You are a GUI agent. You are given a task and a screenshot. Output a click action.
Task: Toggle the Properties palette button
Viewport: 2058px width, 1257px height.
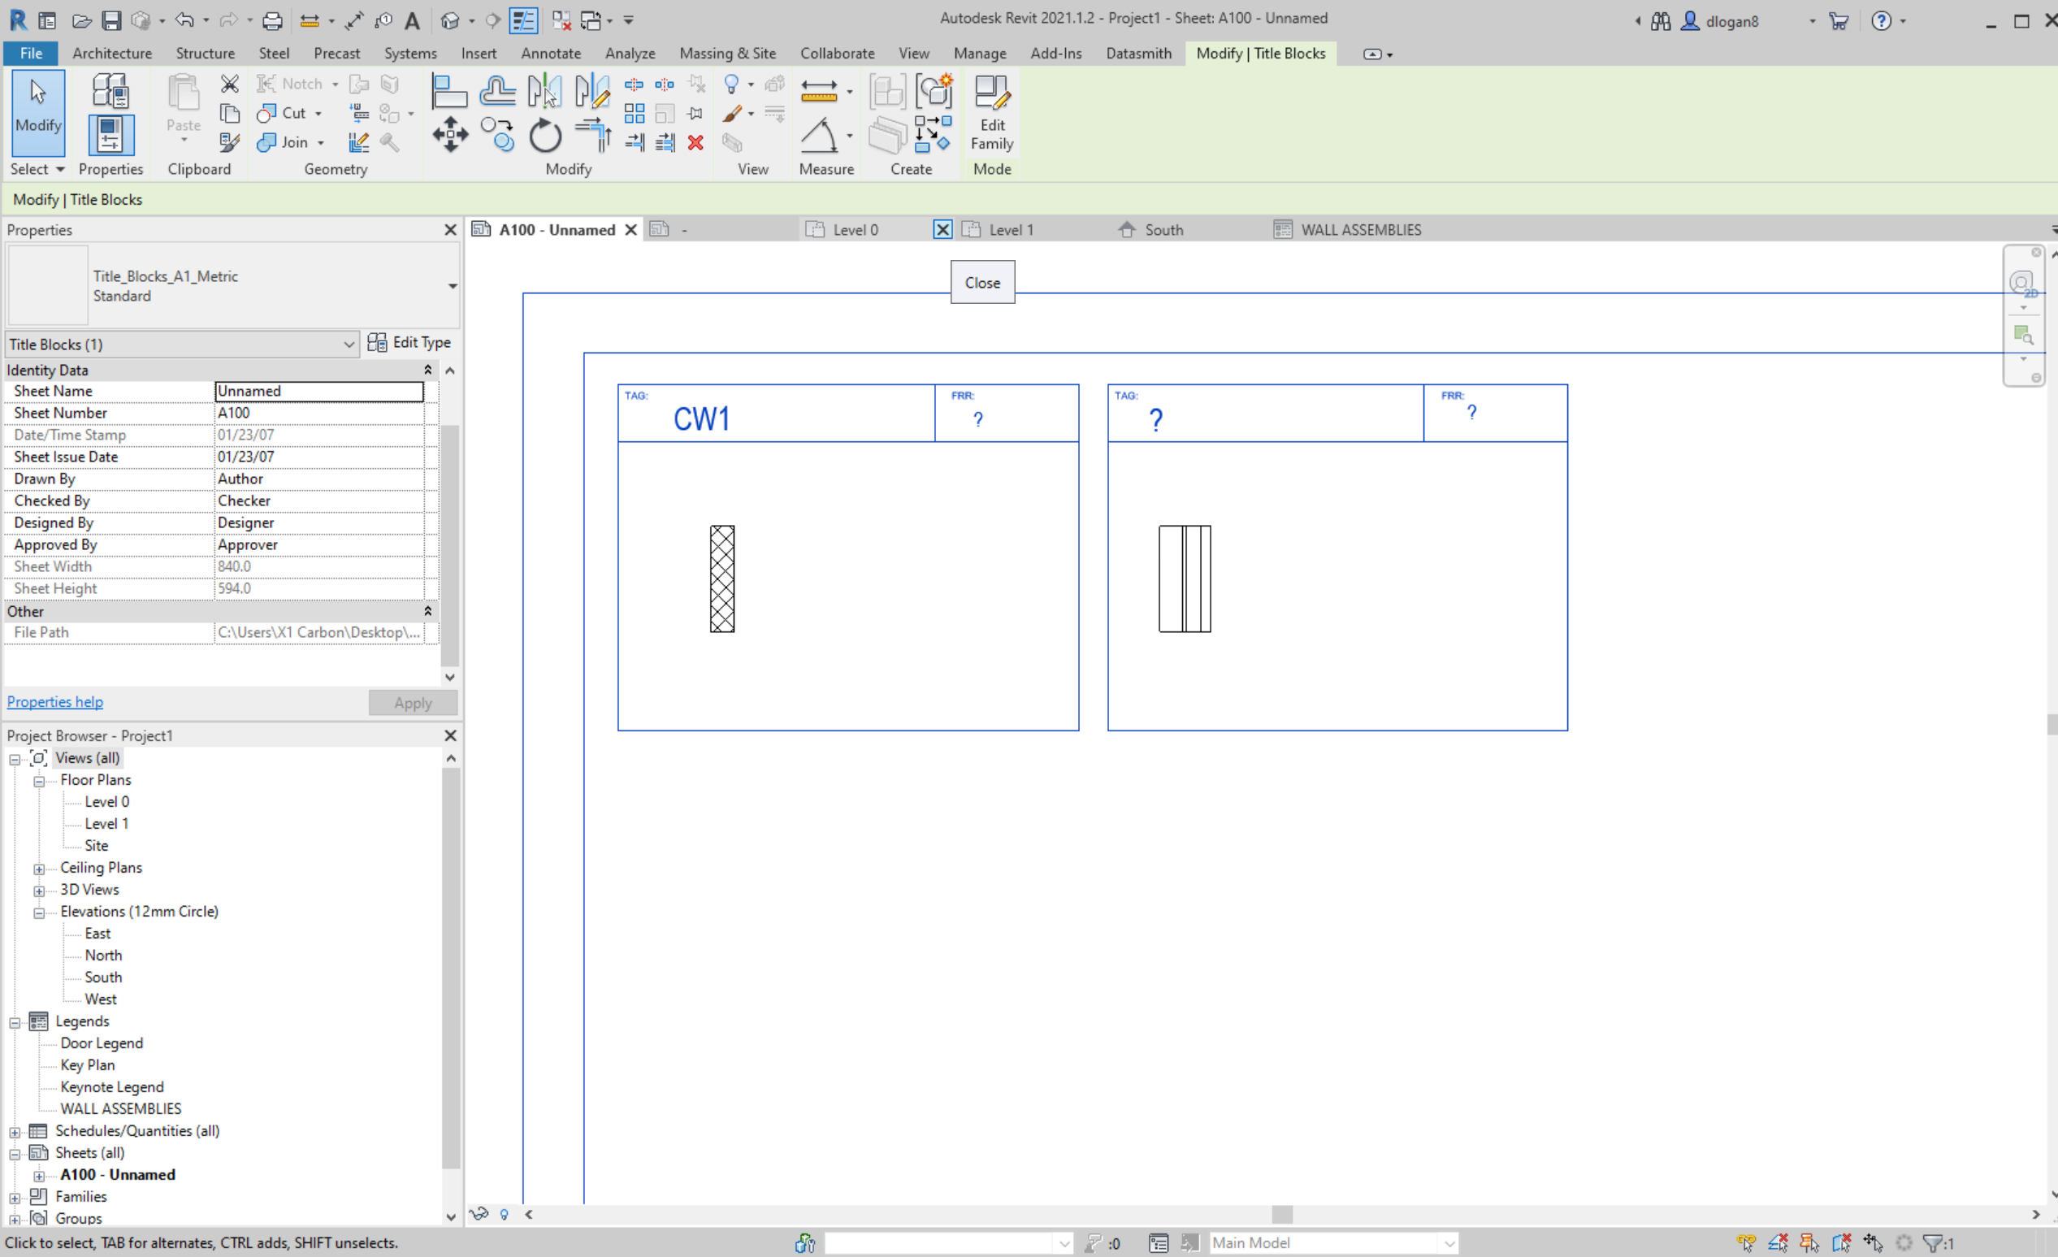(x=110, y=136)
